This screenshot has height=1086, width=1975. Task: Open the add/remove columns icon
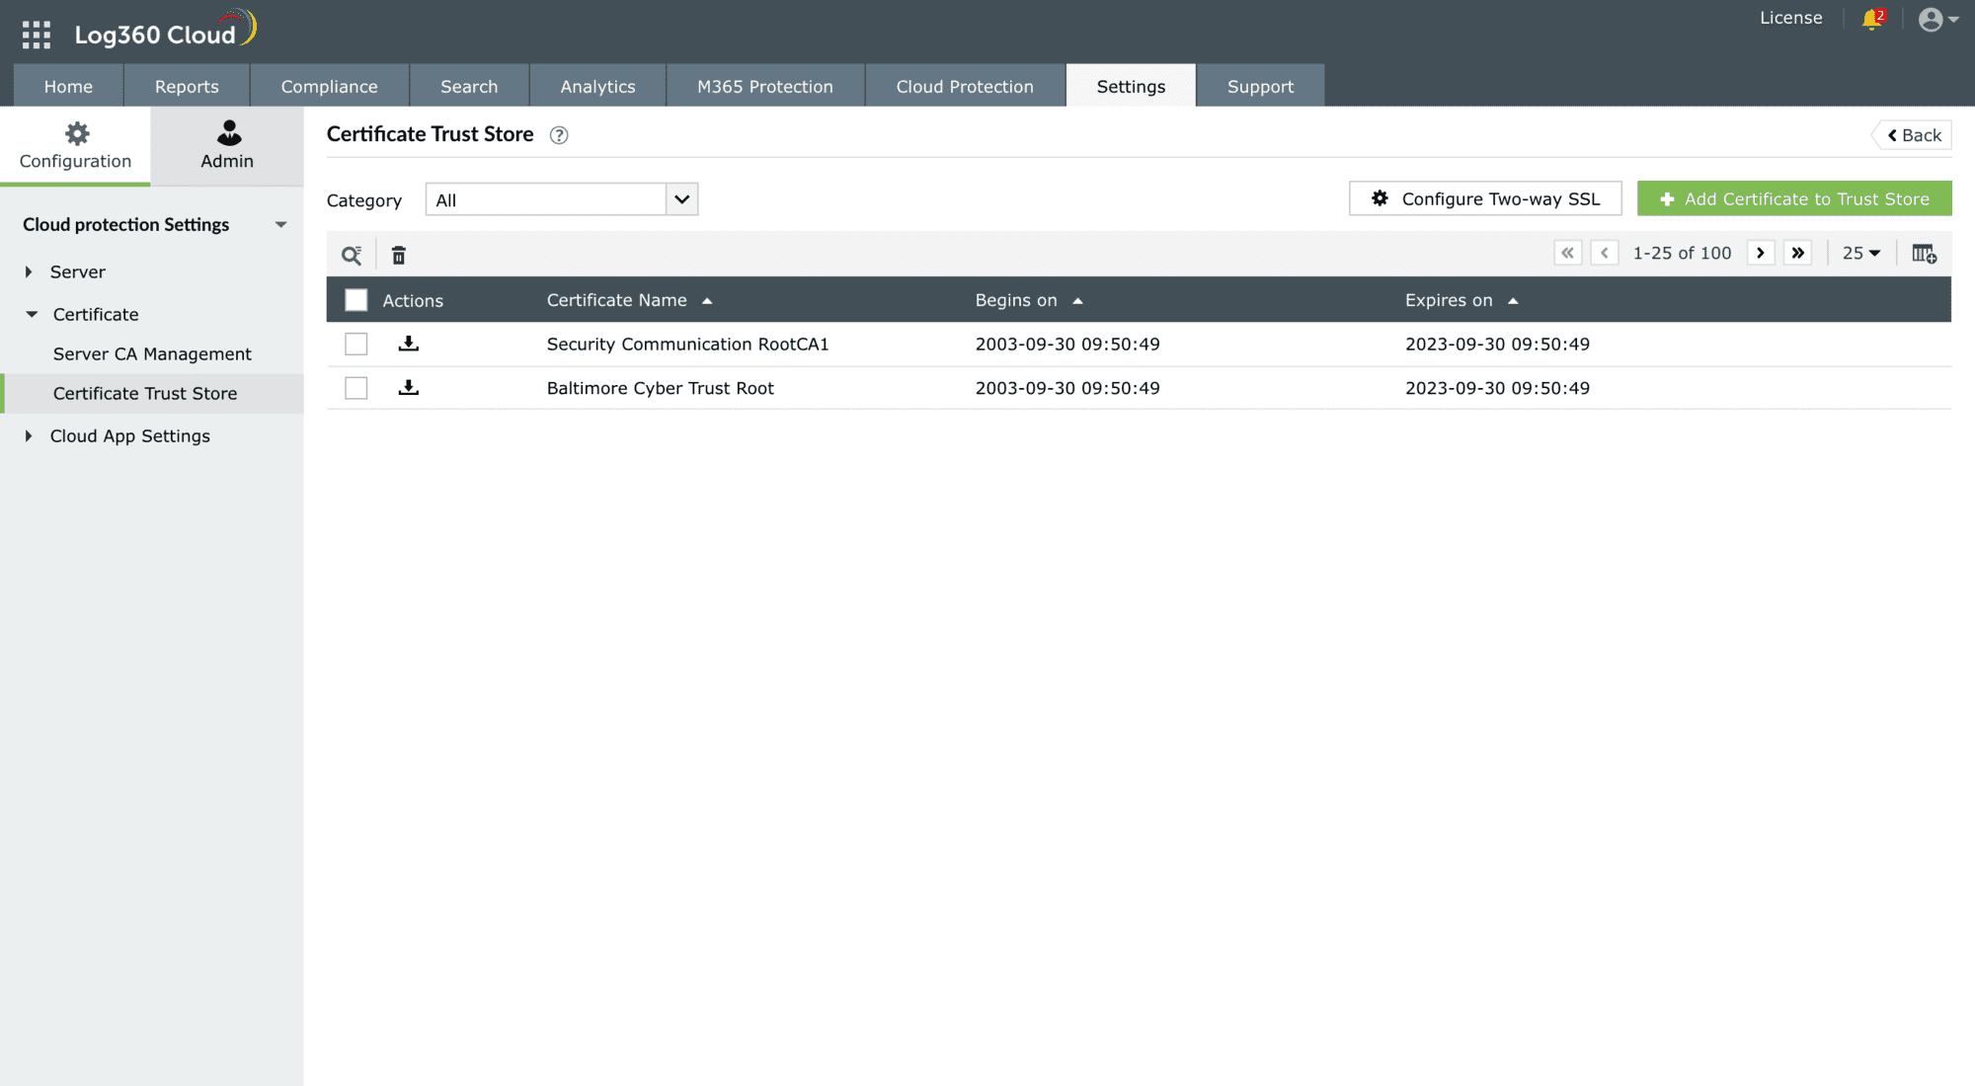tap(1924, 254)
